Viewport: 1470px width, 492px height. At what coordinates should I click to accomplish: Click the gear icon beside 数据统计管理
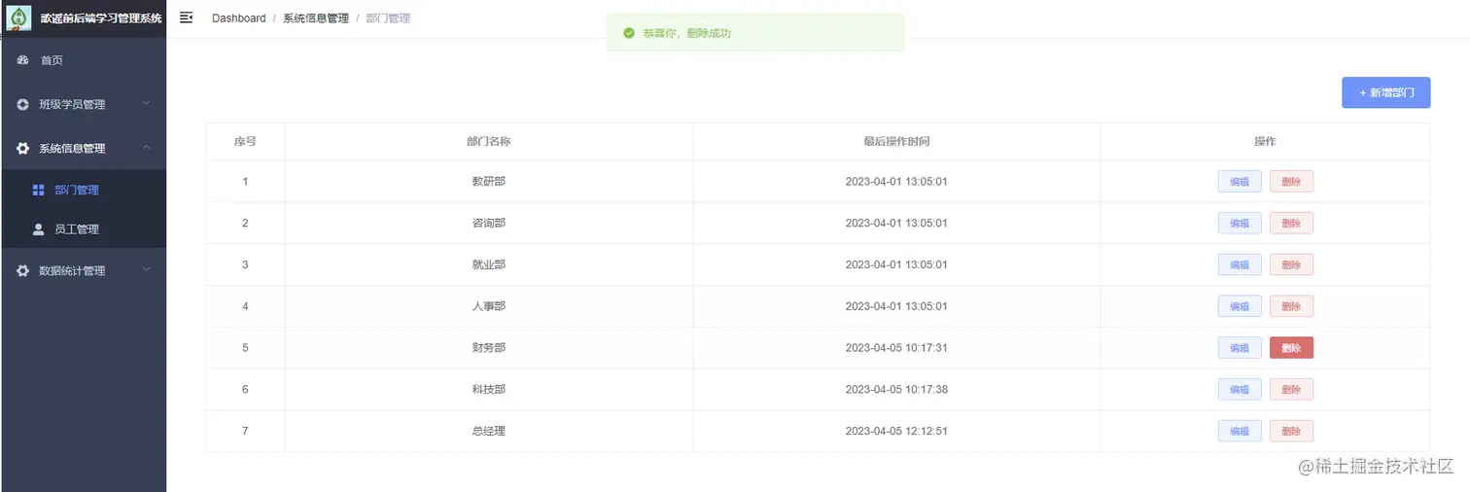tap(23, 271)
